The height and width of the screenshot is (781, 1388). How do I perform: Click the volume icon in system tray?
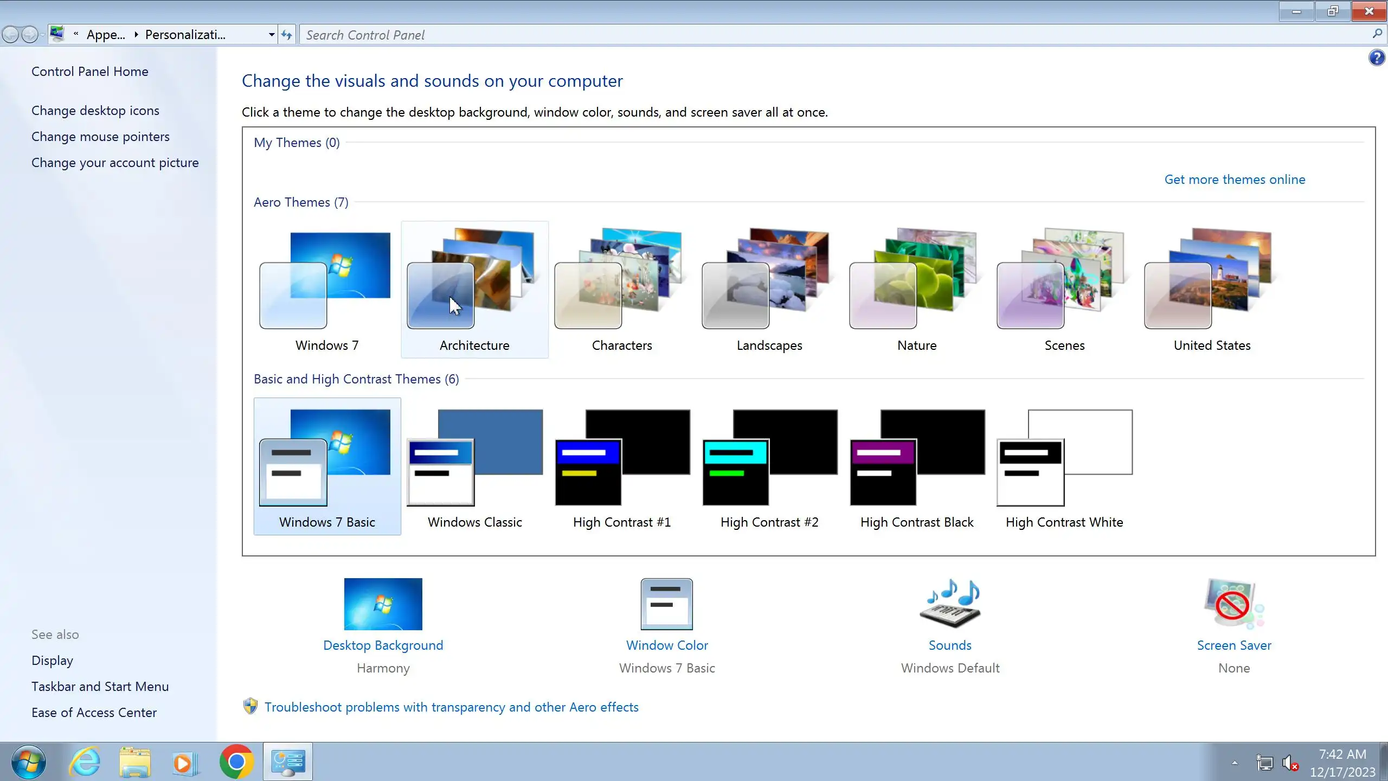[1289, 763]
